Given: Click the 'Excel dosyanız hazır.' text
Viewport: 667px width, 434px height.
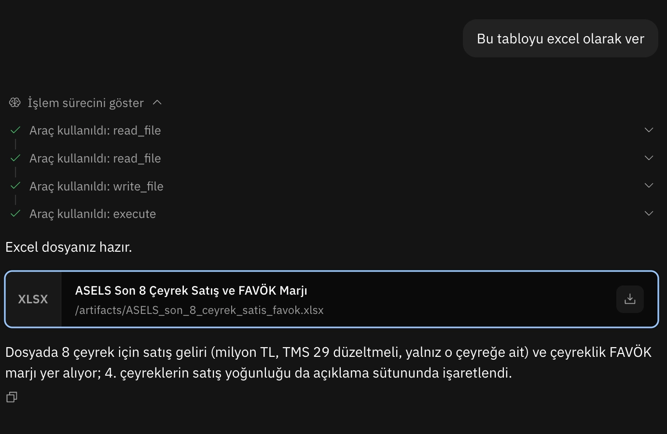Looking at the screenshot, I should click(69, 247).
